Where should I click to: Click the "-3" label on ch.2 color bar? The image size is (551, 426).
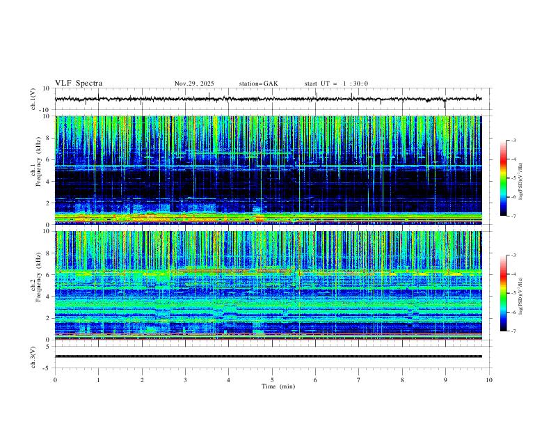tap(513, 255)
